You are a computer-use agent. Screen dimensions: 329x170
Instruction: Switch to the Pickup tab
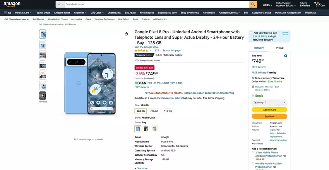(x=280, y=48)
